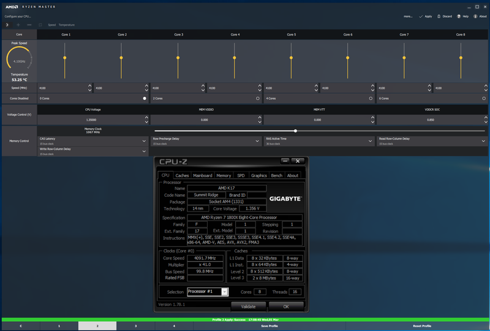
Task: Close the CPU-Z window
Action: click(298, 161)
